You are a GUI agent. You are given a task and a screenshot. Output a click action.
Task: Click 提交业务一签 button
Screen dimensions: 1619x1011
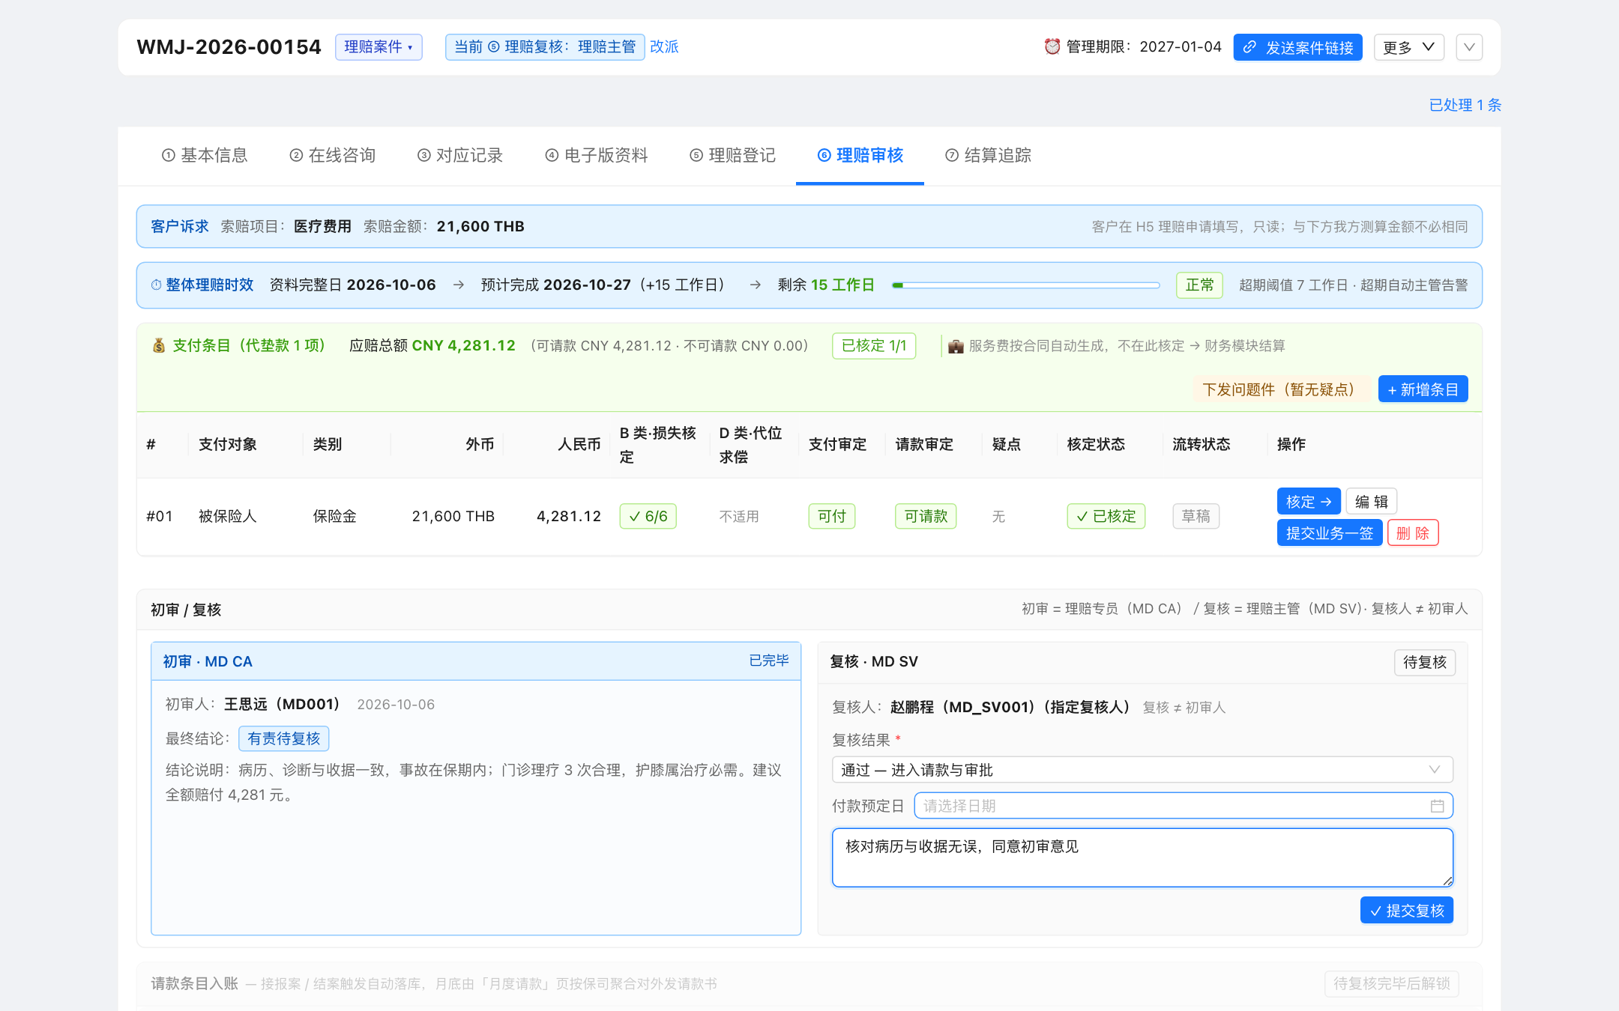pos(1329,533)
